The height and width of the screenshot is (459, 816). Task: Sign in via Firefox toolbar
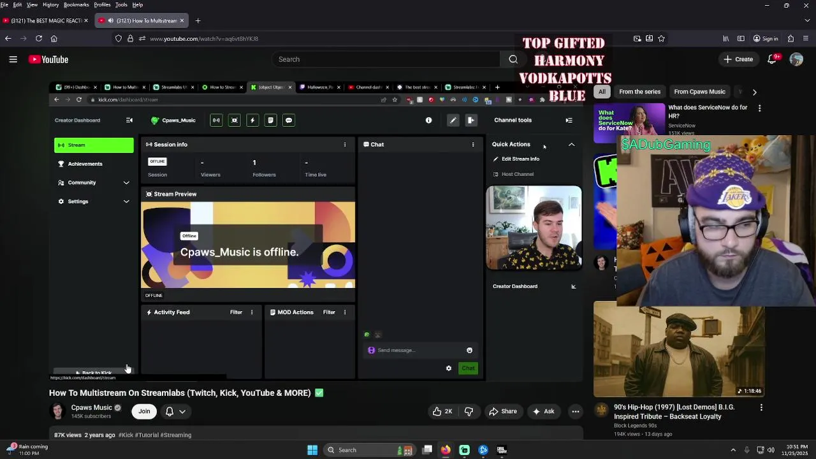point(765,38)
